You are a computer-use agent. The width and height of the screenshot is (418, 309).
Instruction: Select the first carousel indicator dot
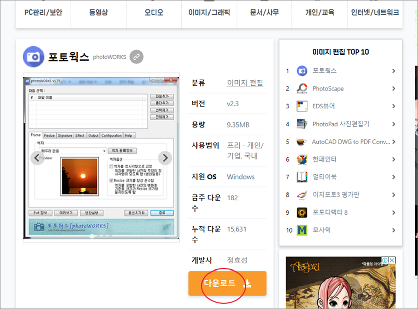91,236
